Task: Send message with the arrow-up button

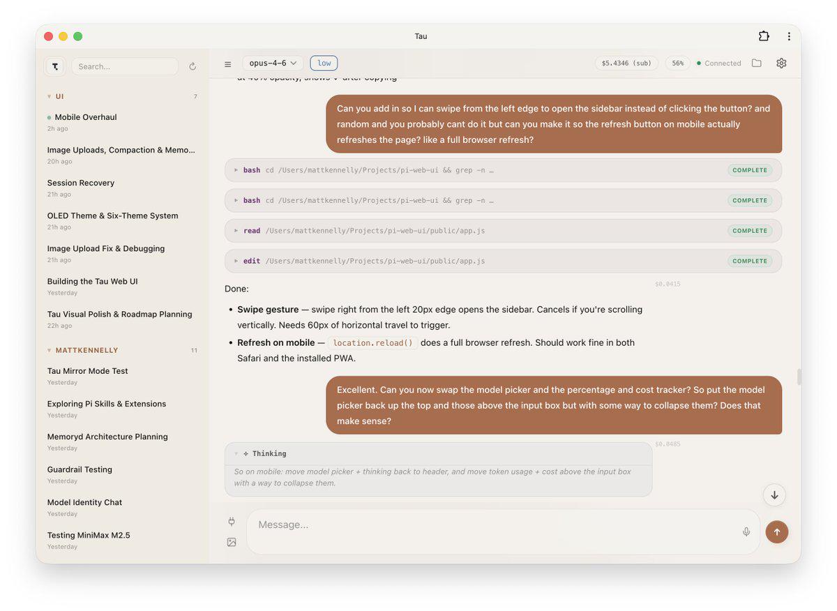Action: tap(777, 531)
